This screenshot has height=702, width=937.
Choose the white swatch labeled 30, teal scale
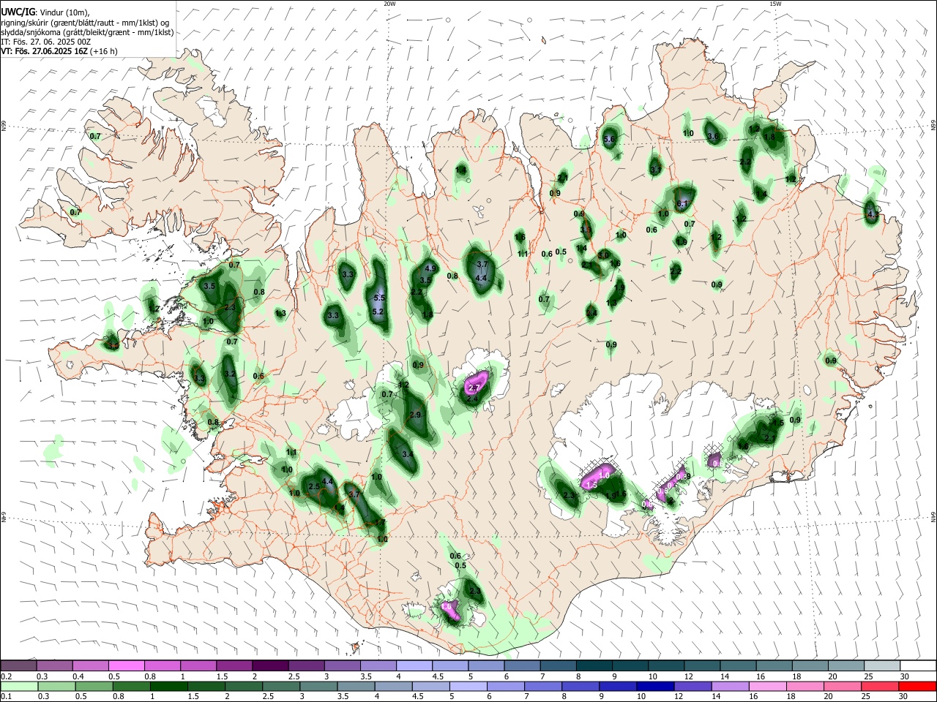point(919,665)
